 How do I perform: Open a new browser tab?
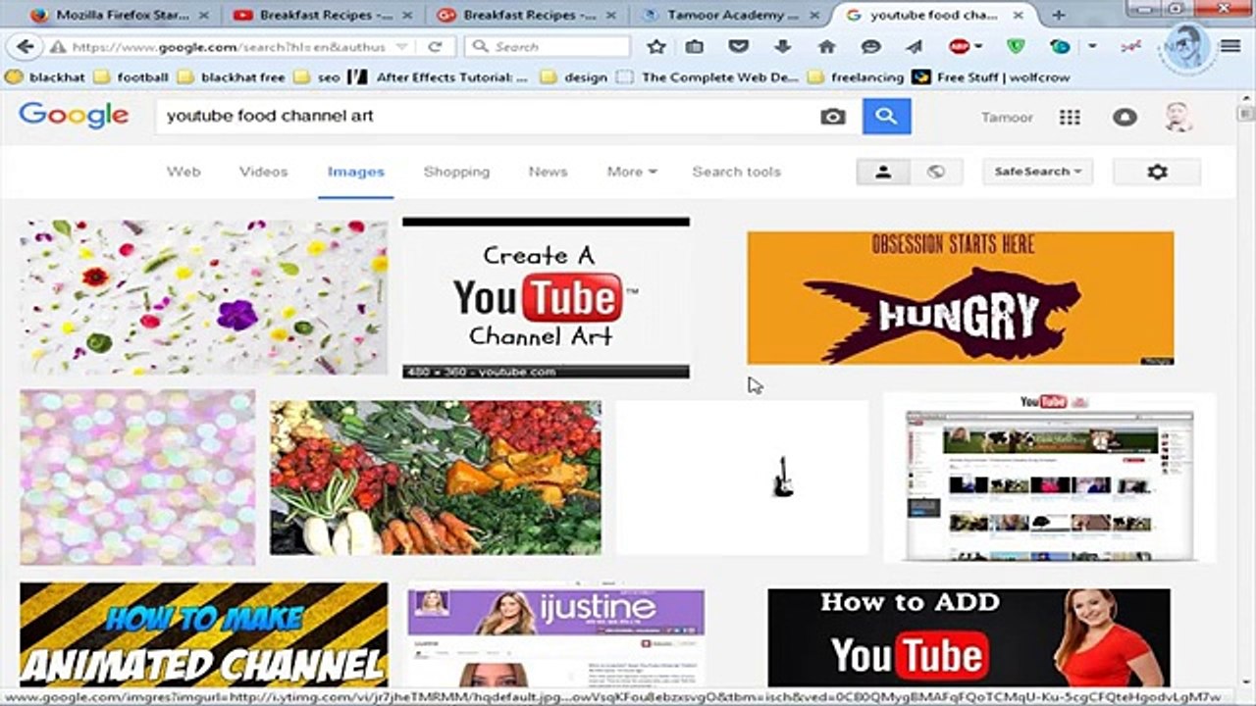[1058, 15]
